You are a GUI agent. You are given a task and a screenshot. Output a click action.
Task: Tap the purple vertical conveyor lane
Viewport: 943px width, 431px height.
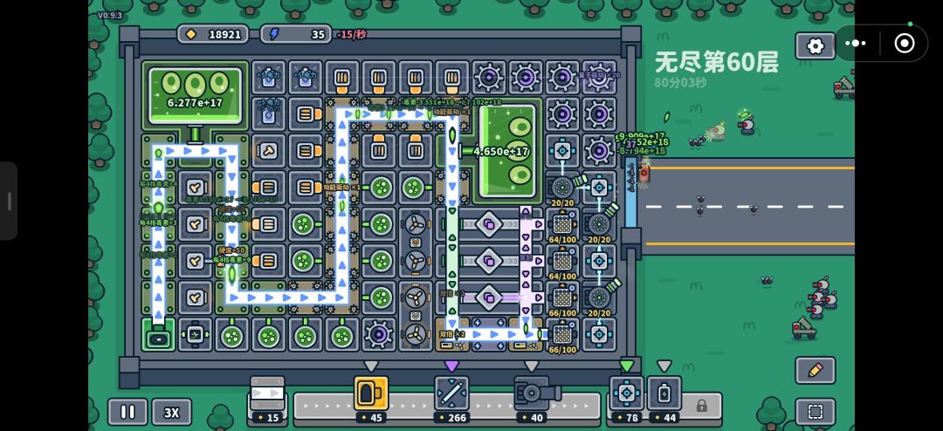pyautogui.click(x=526, y=264)
